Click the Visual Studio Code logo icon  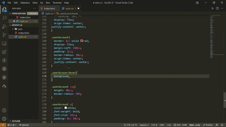click(x=3, y=3)
